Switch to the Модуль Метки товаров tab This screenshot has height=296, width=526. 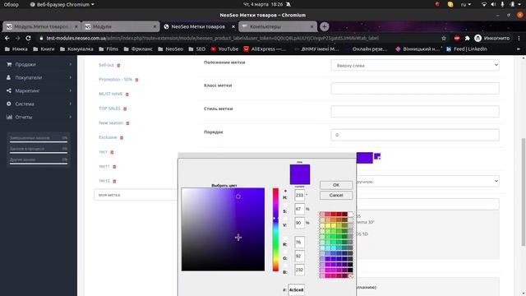click(x=42, y=26)
